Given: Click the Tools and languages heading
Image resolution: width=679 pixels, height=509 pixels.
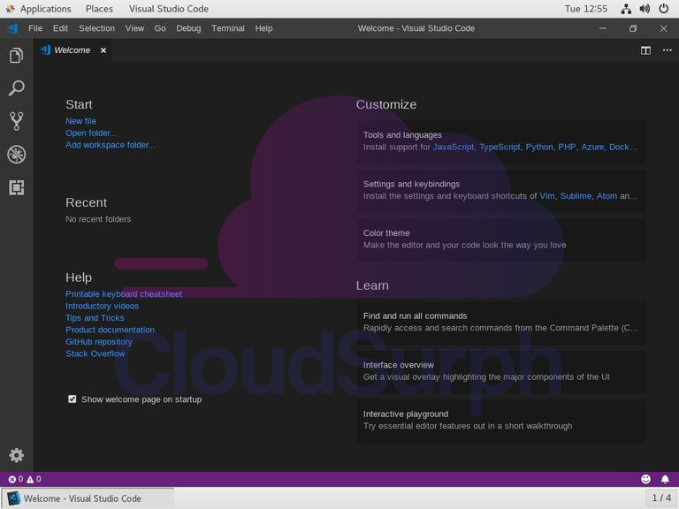Looking at the screenshot, I should pos(402,135).
